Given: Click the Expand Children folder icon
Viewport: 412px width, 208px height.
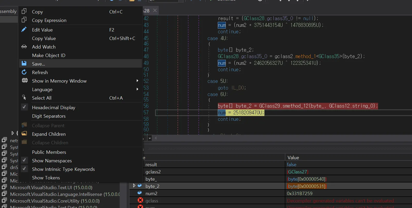Looking at the screenshot, I should (x=24, y=134).
